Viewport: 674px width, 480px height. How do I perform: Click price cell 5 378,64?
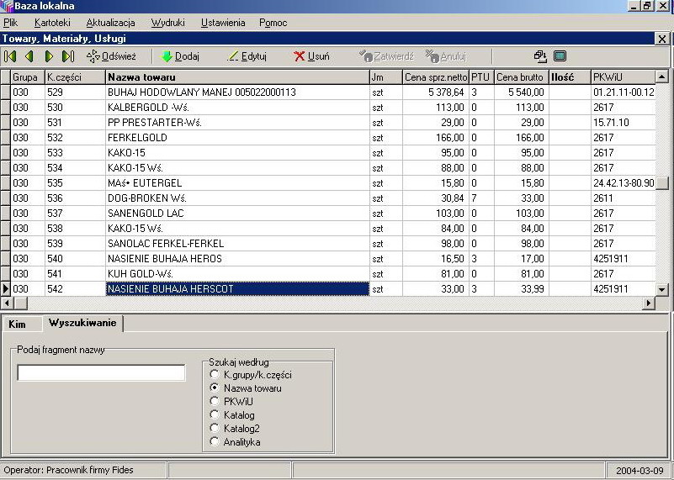[436, 92]
